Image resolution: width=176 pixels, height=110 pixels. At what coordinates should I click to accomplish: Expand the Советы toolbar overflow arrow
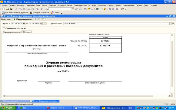click(x=62, y=13)
